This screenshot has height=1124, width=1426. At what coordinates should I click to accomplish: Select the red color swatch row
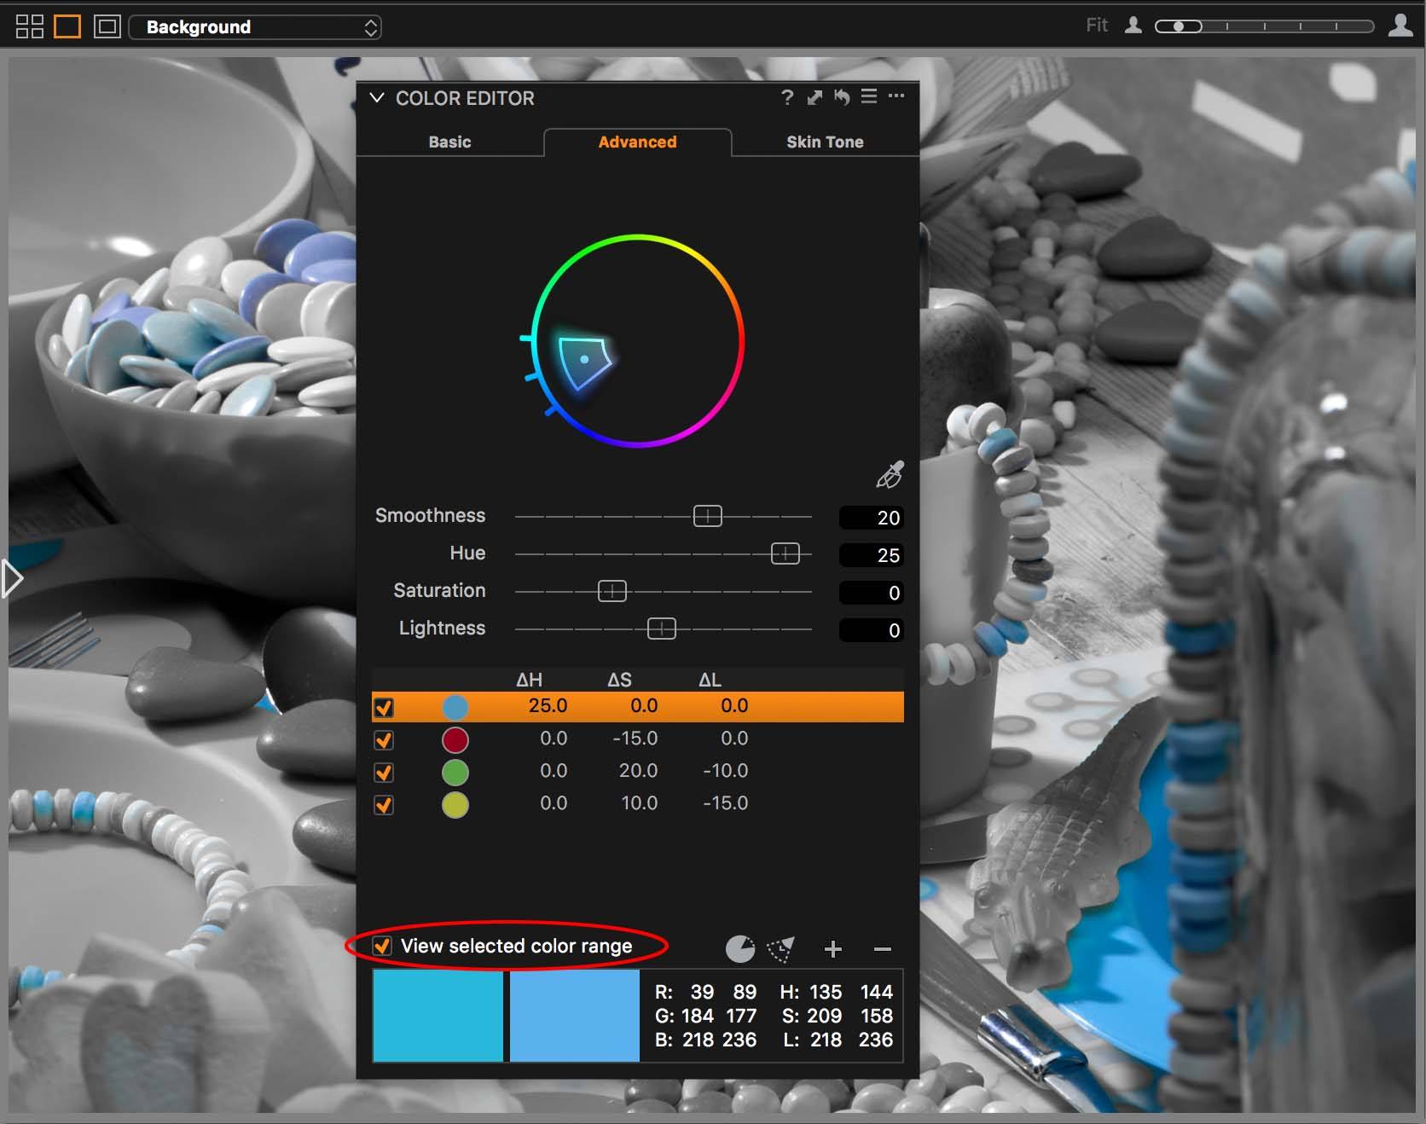(638, 739)
